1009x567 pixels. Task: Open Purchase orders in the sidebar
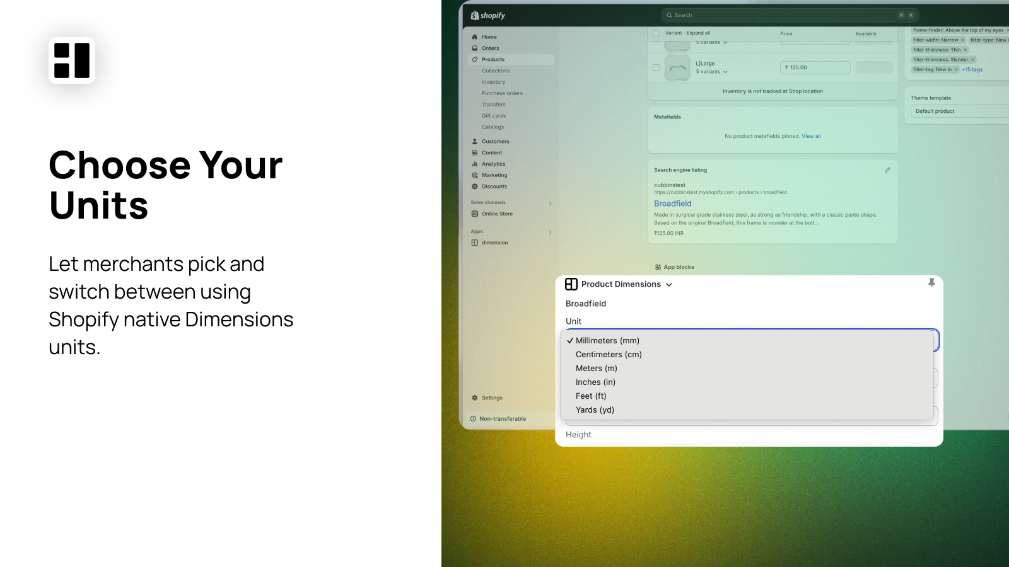pyautogui.click(x=502, y=94)
